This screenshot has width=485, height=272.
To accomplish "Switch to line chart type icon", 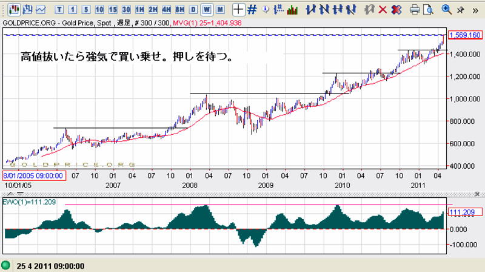I will coord(41,10).
